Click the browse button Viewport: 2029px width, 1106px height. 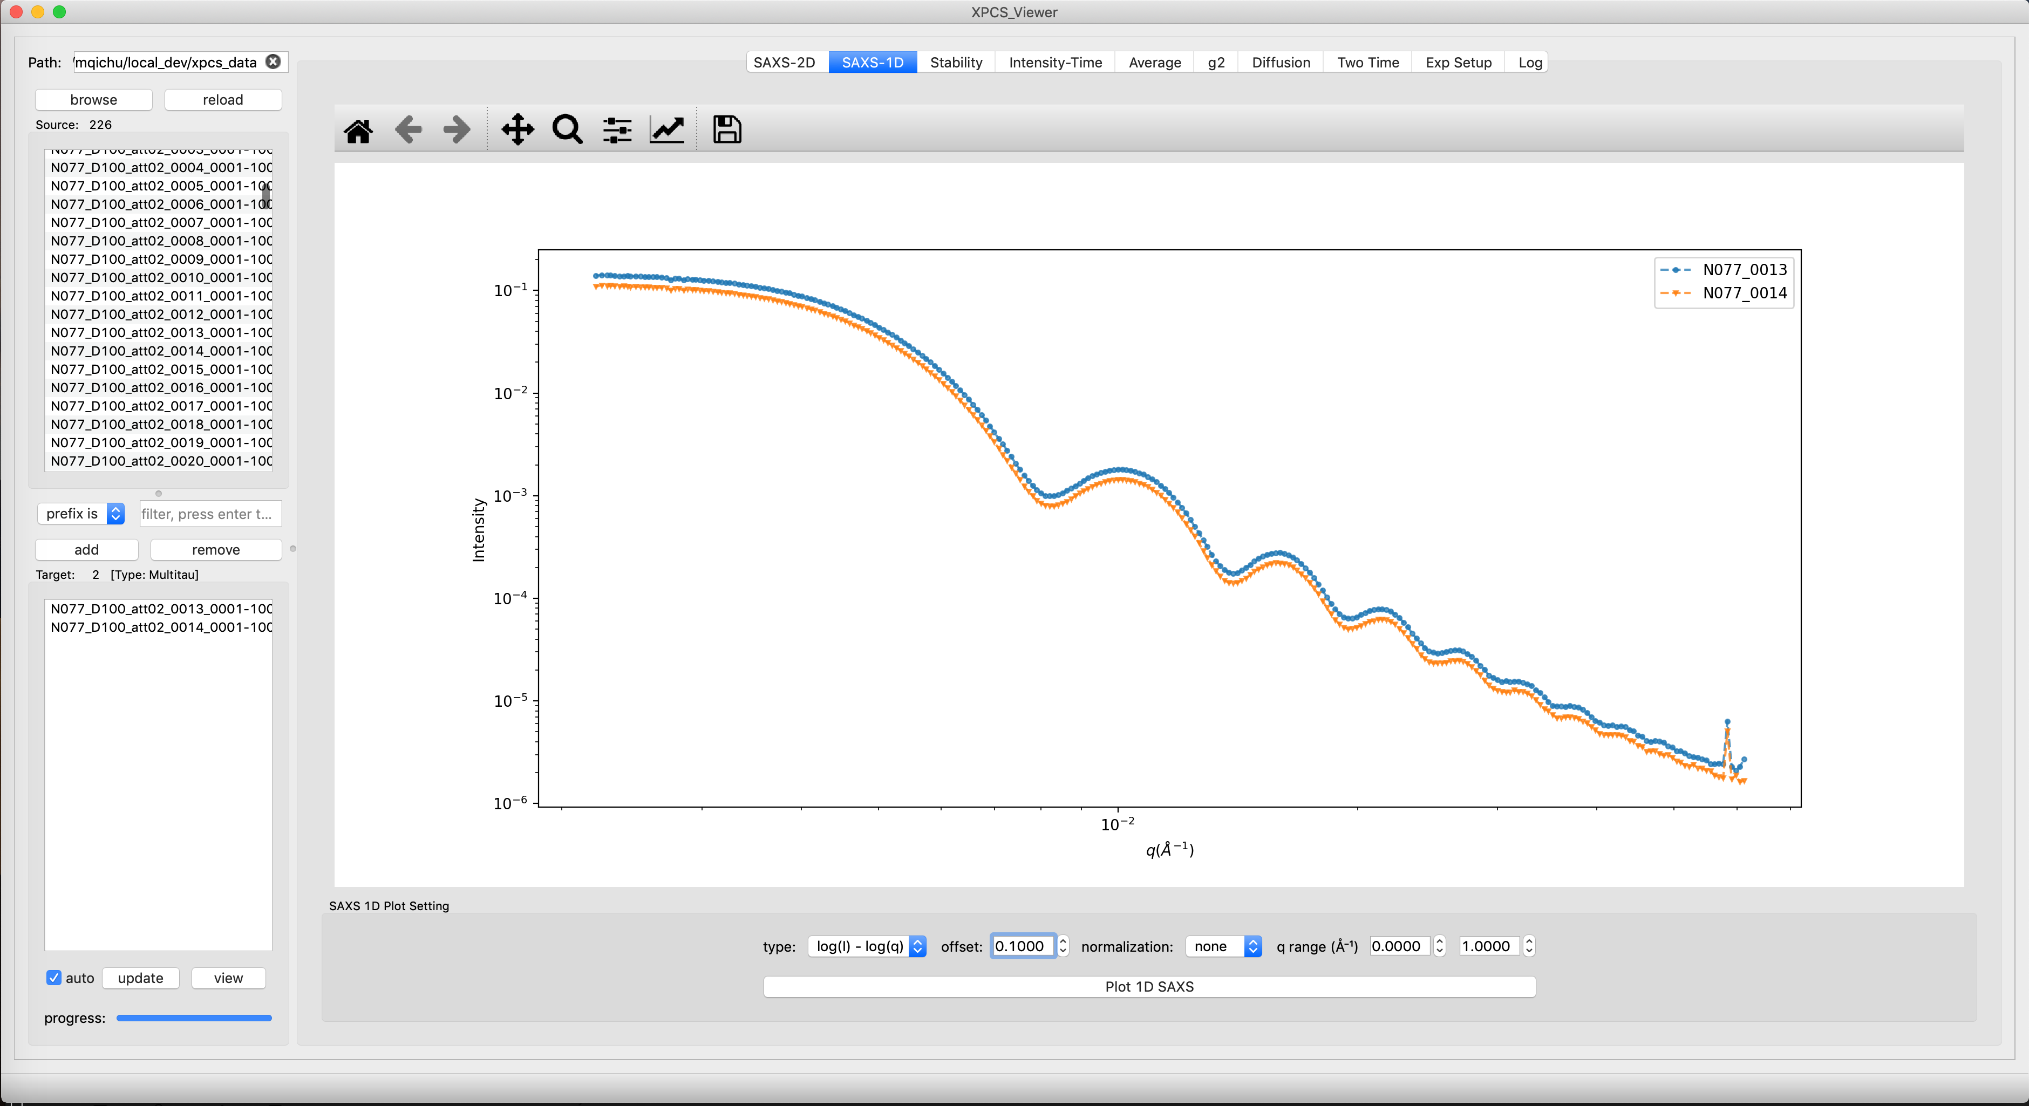tap(94, 99)
